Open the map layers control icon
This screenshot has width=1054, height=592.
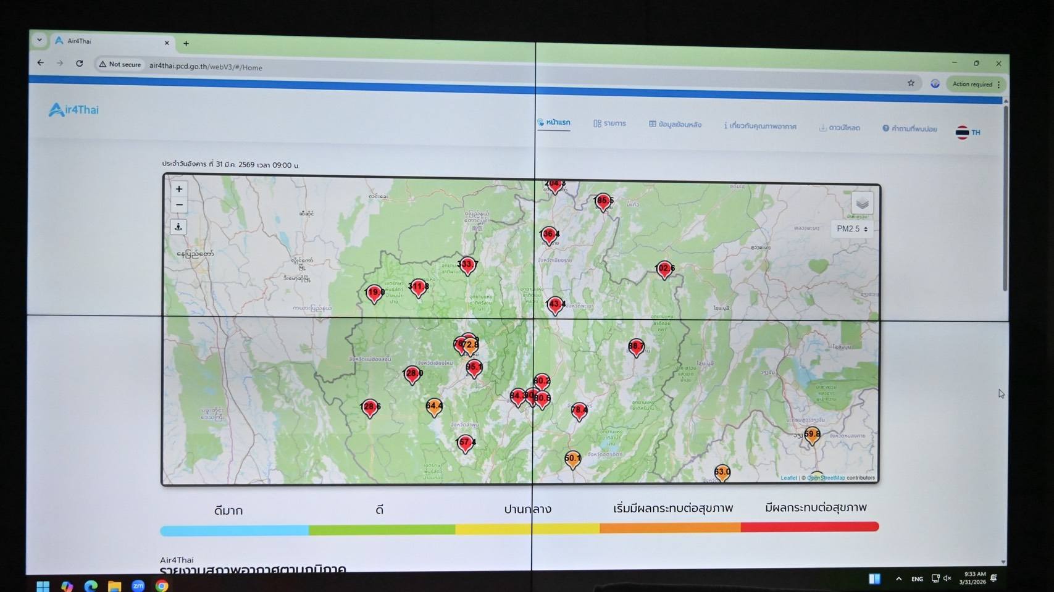click(862, 203)
